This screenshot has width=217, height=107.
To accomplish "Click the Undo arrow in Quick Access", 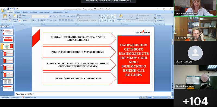I will click(11, 9).
